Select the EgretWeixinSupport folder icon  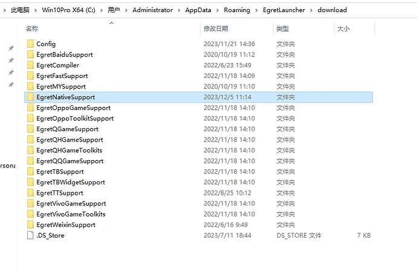click(30, 224)
